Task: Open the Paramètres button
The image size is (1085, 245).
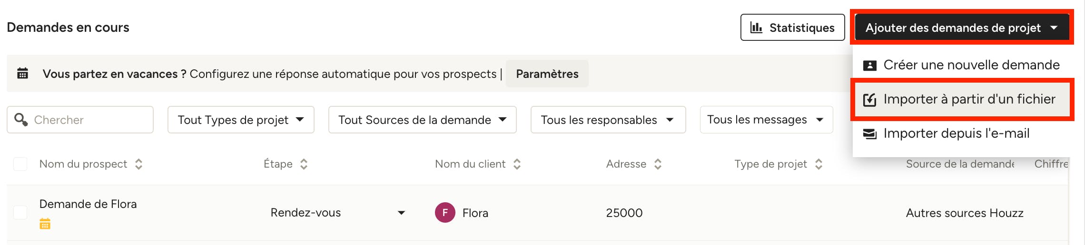Action: point(547,74)
